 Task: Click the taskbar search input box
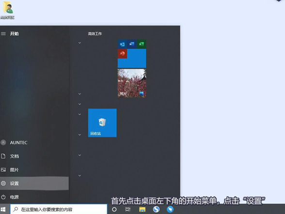(x=59, y=210)
